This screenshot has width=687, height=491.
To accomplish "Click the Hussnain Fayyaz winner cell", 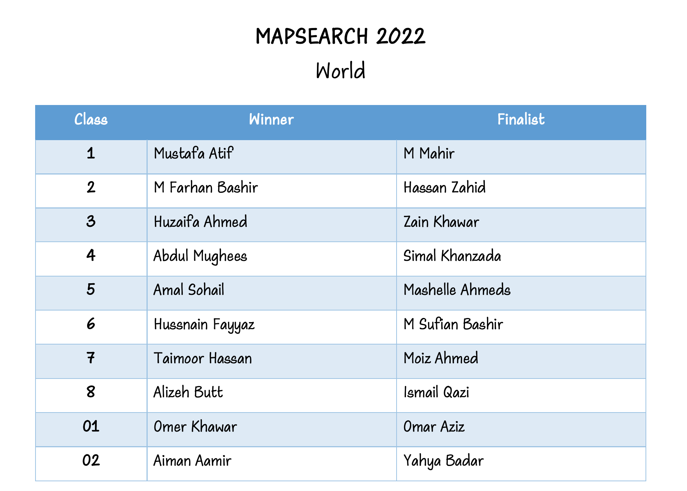I will click(x=204, y=324).
